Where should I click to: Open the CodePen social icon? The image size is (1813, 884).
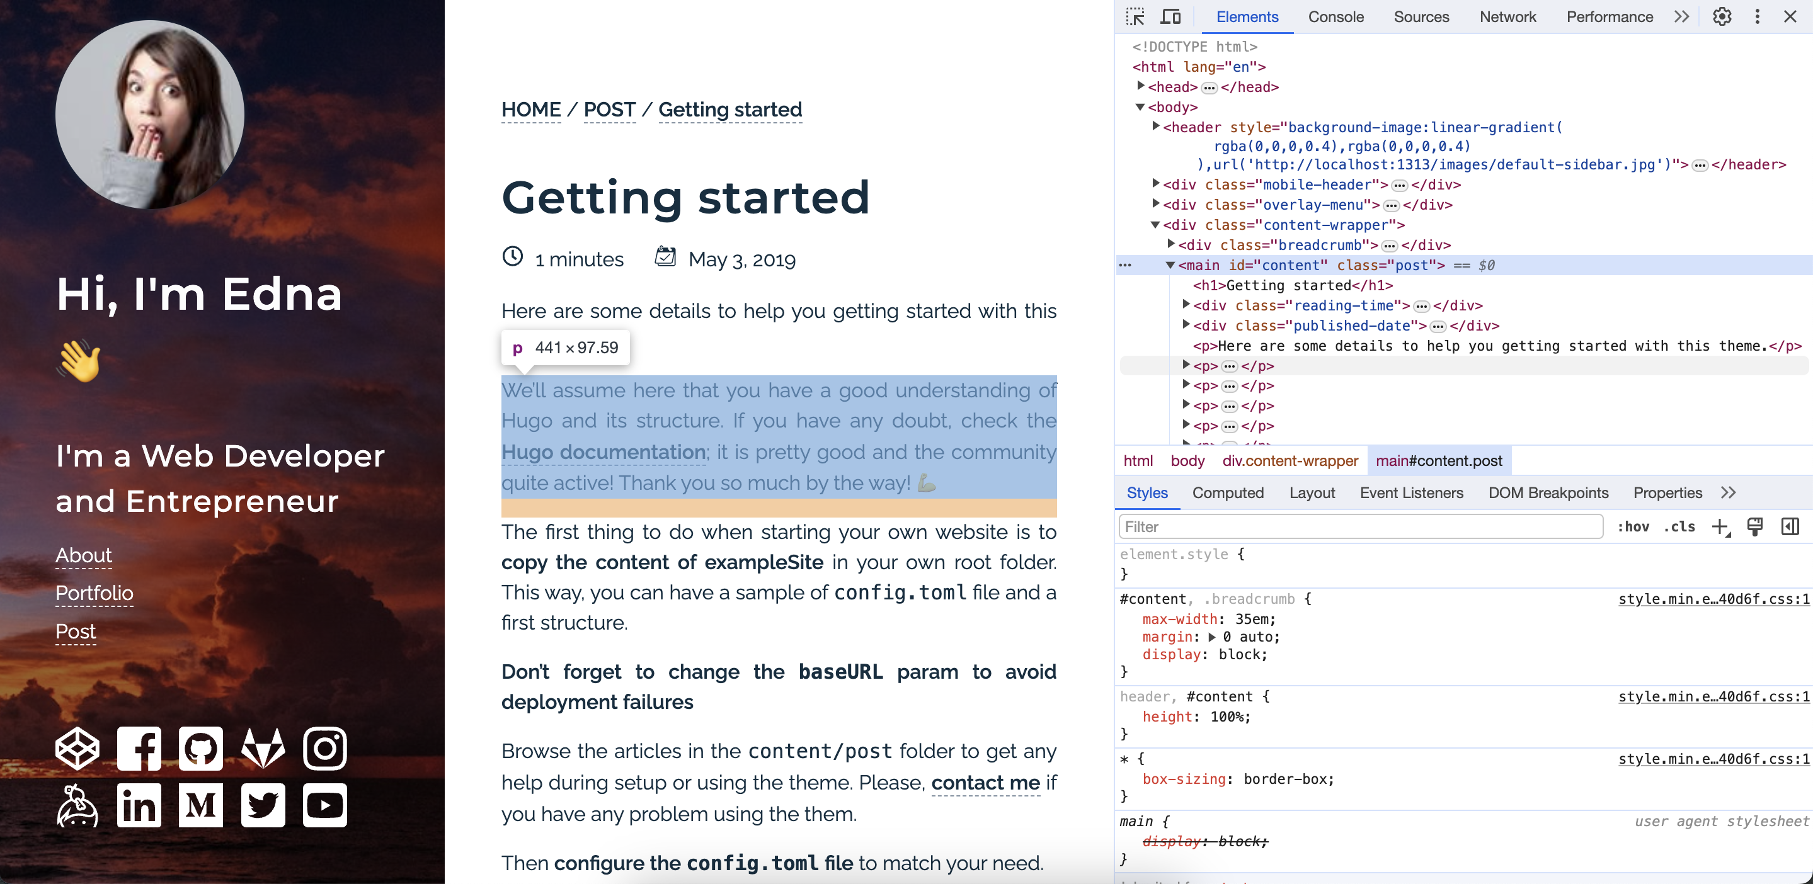[x=77, y=748]
